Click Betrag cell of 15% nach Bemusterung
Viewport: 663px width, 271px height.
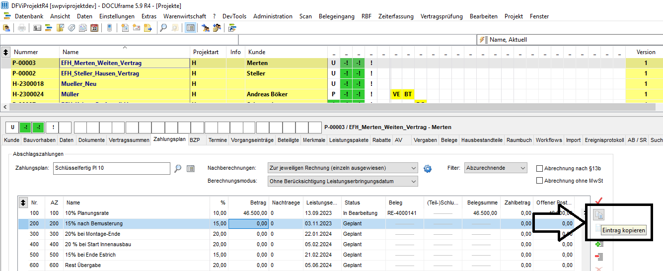point(248,223)
